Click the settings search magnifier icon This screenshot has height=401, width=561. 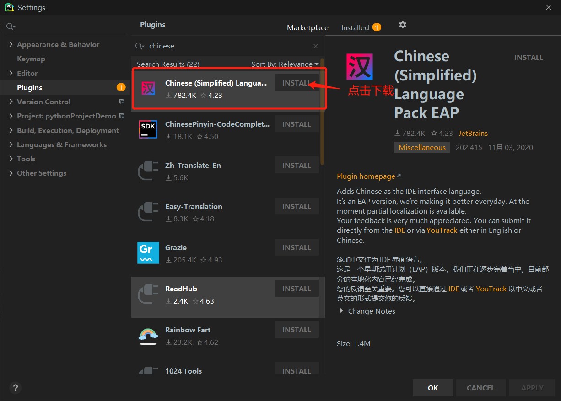(x=10, y=27)
